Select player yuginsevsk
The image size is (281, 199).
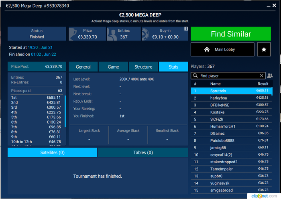231,183
